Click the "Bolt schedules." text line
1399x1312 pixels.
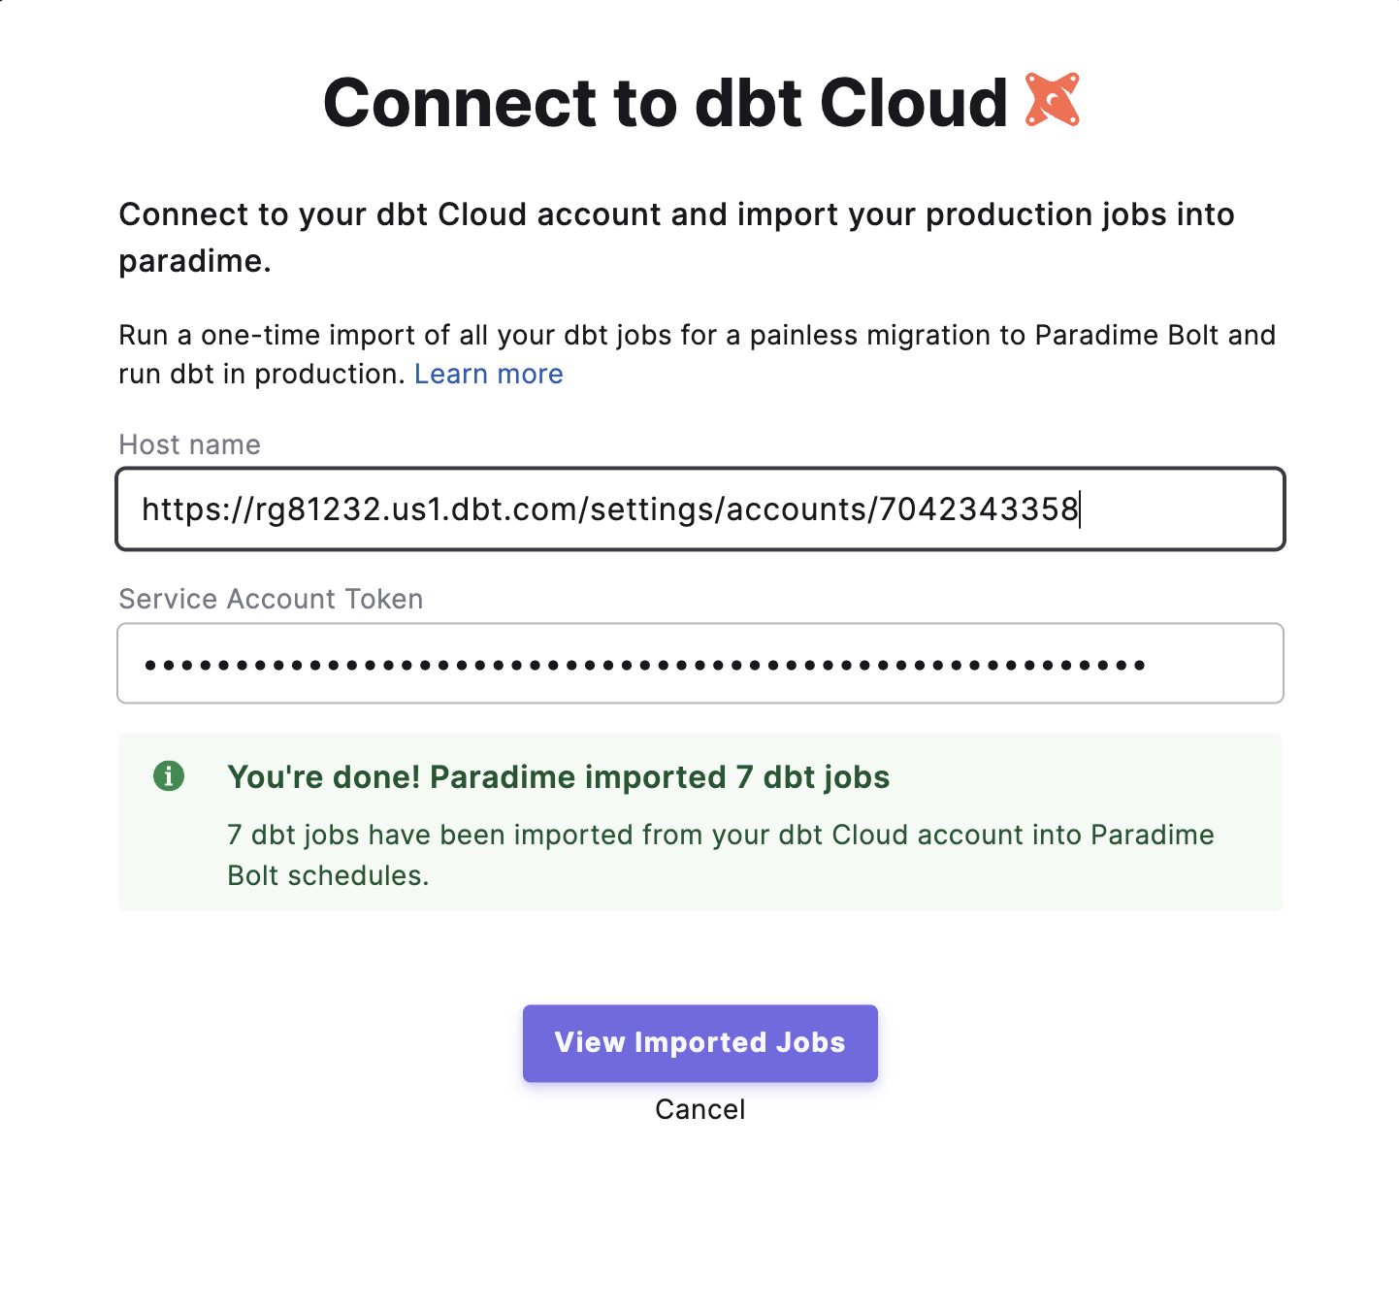(x=328, y=875)
